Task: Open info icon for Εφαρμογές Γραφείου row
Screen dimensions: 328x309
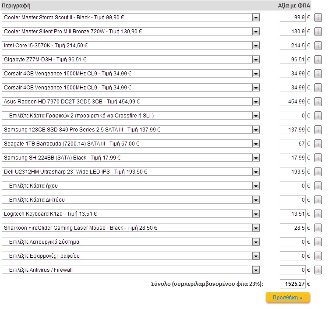Action: click(318, 256)
